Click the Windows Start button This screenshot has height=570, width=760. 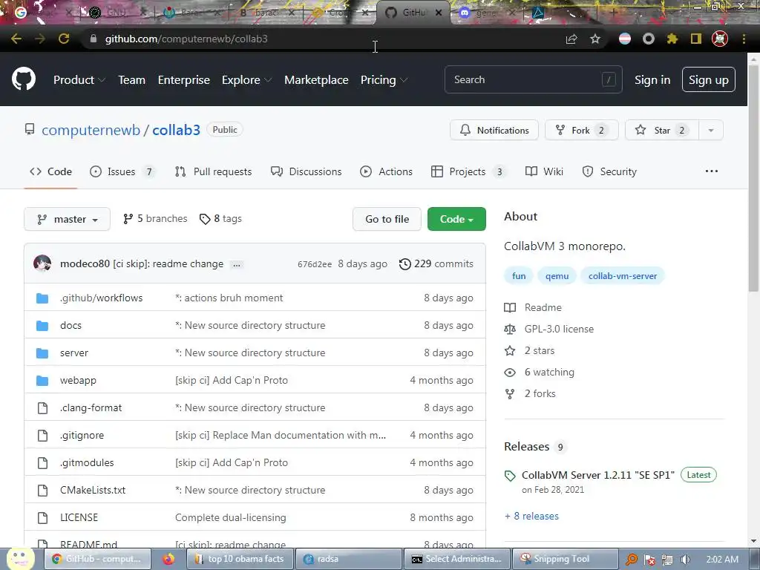[x=20, y=558]
